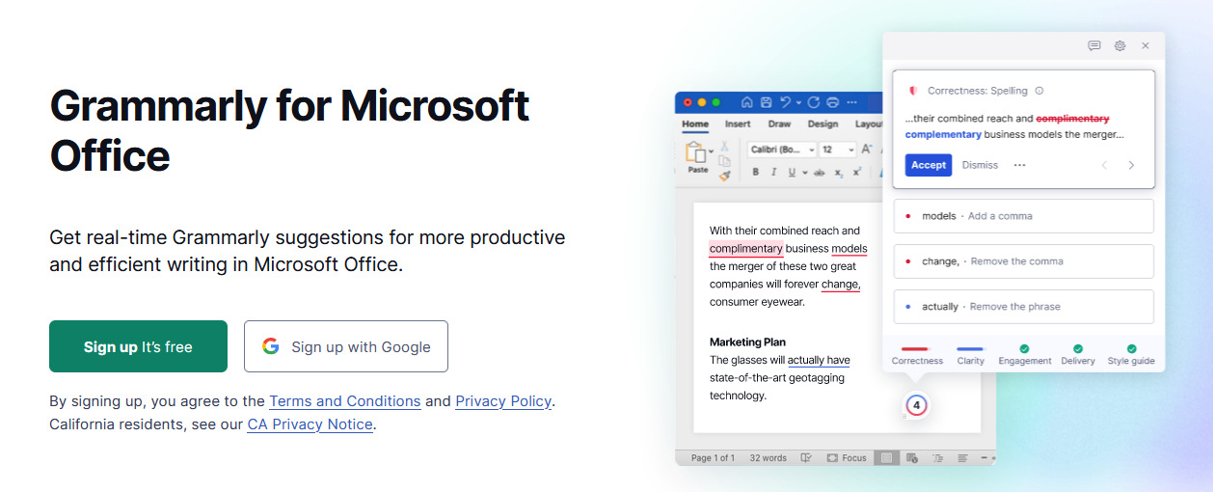The height and width of the screenshot is (492, 1213).
Task: Switch to the Draw ribbon tab
Action: pyautogui.click(x=779, y=124)
